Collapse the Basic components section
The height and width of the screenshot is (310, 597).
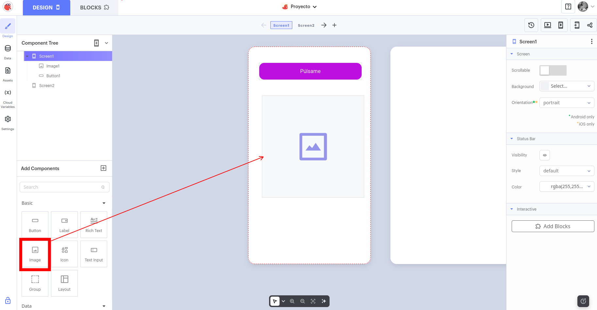click(x=104, y=203)
